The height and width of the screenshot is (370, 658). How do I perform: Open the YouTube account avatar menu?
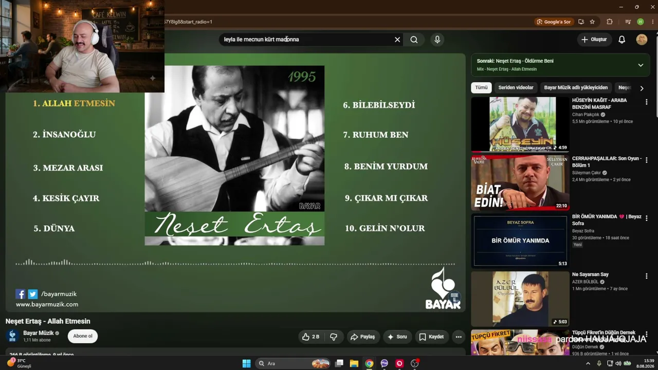[642, 40]
